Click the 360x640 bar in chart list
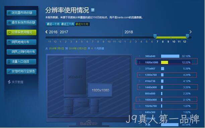 170,56
